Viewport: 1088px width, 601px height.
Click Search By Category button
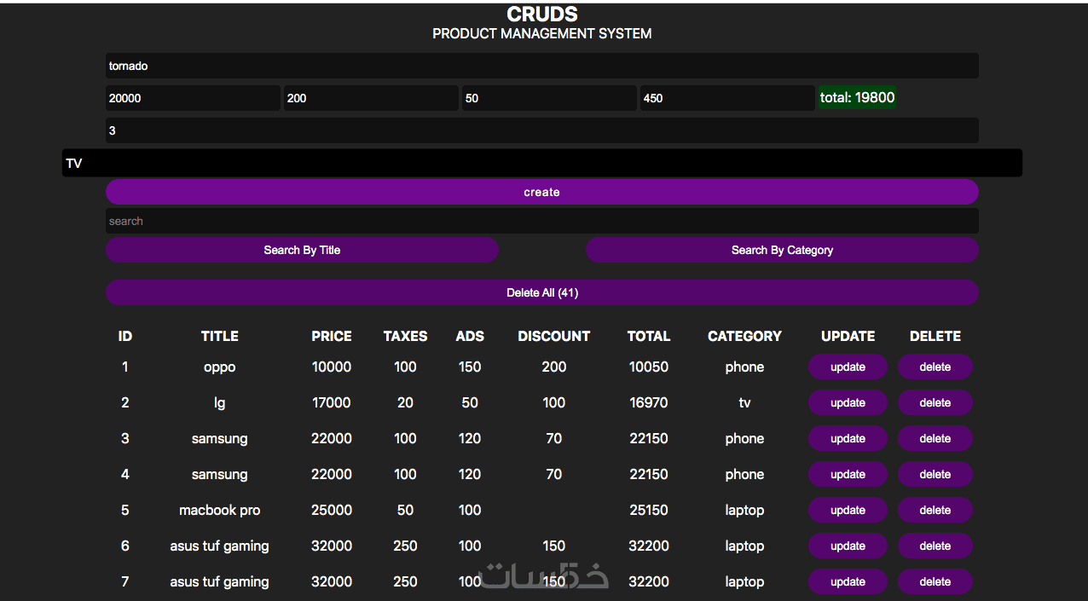782,250
